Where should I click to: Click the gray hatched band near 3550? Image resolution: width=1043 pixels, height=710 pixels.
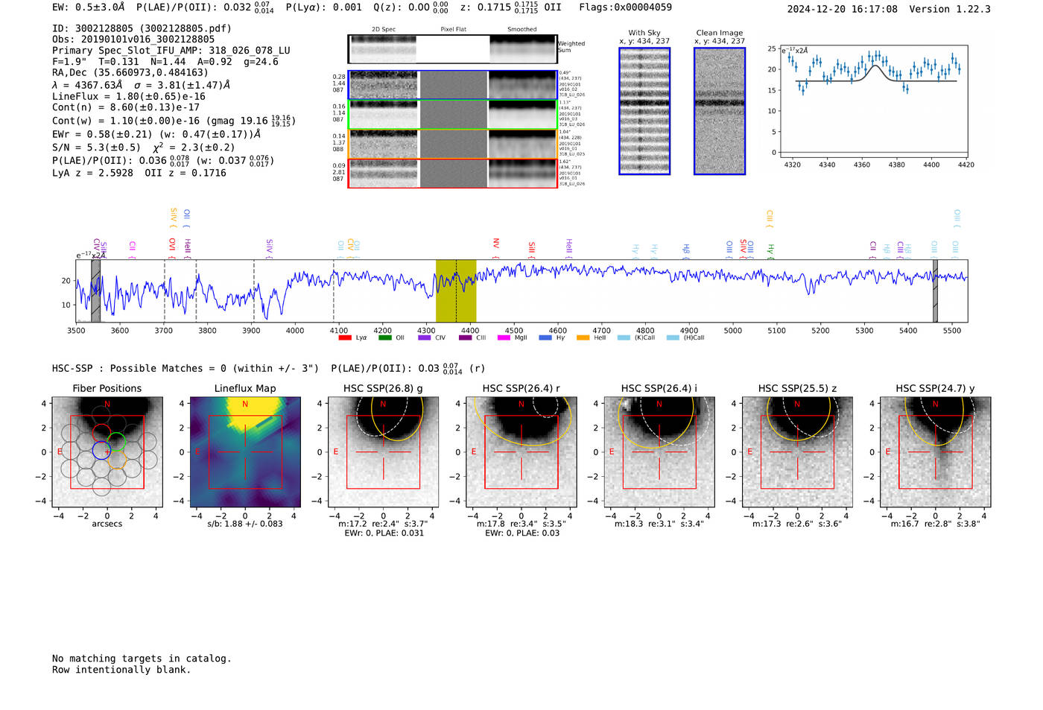95,291
